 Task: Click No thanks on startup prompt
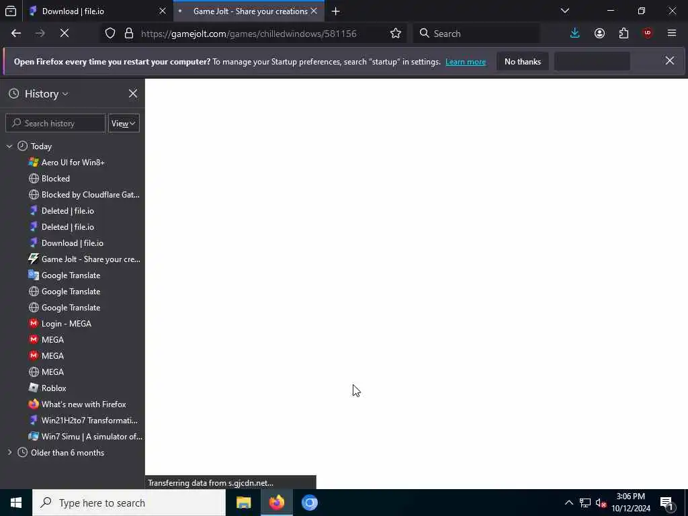(523, 61)
